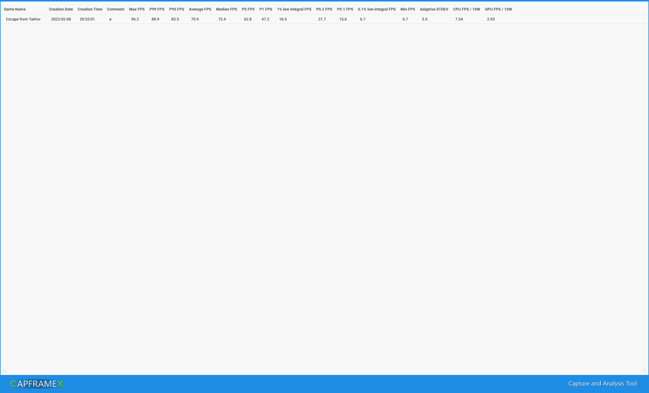Click the 2022-02-08 creation date cell
The width and height of the screenshot is (649, 393).
pos(61,19)
